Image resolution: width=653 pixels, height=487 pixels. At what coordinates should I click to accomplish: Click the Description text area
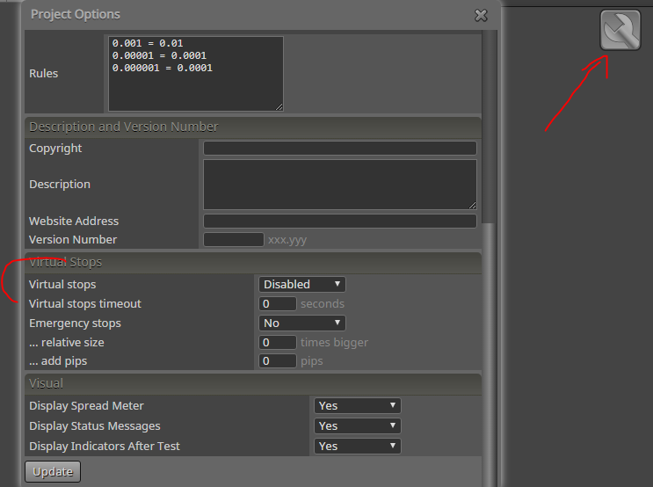tap(340, 185)
